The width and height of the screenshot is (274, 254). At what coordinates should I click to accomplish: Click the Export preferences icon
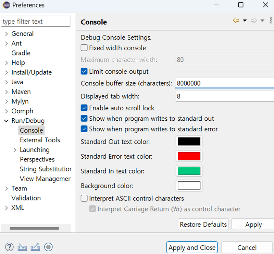coord(35,247)
